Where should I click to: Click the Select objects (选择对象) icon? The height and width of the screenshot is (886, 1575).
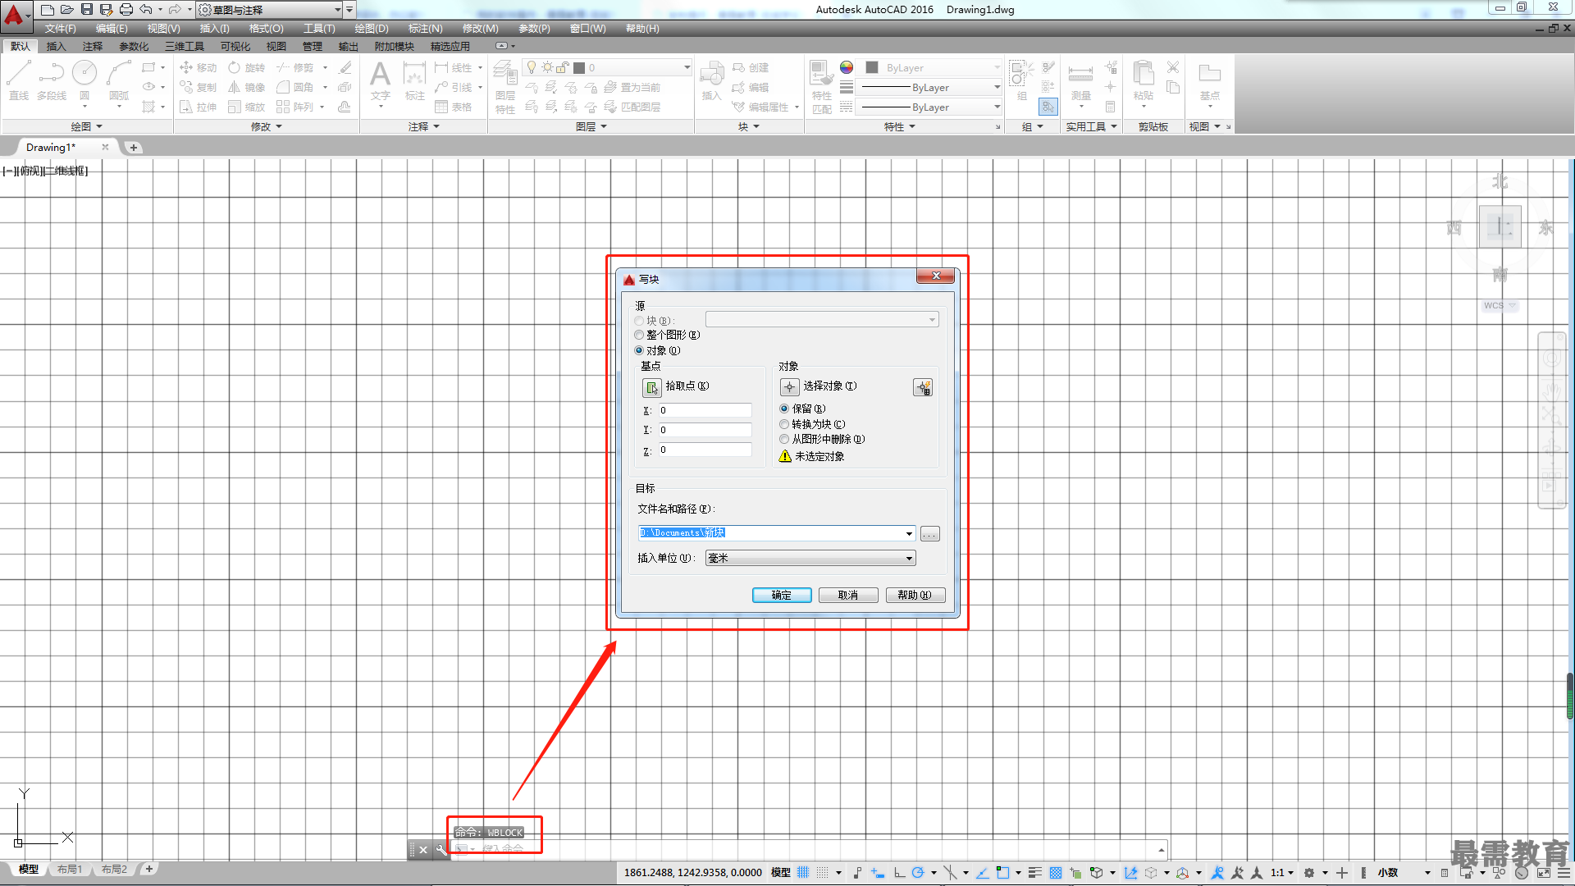789,387
